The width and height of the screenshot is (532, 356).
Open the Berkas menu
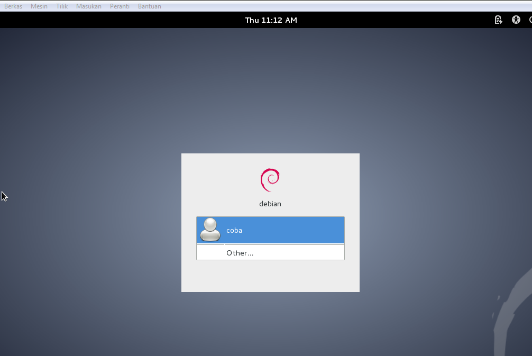(x=13, y=6)
